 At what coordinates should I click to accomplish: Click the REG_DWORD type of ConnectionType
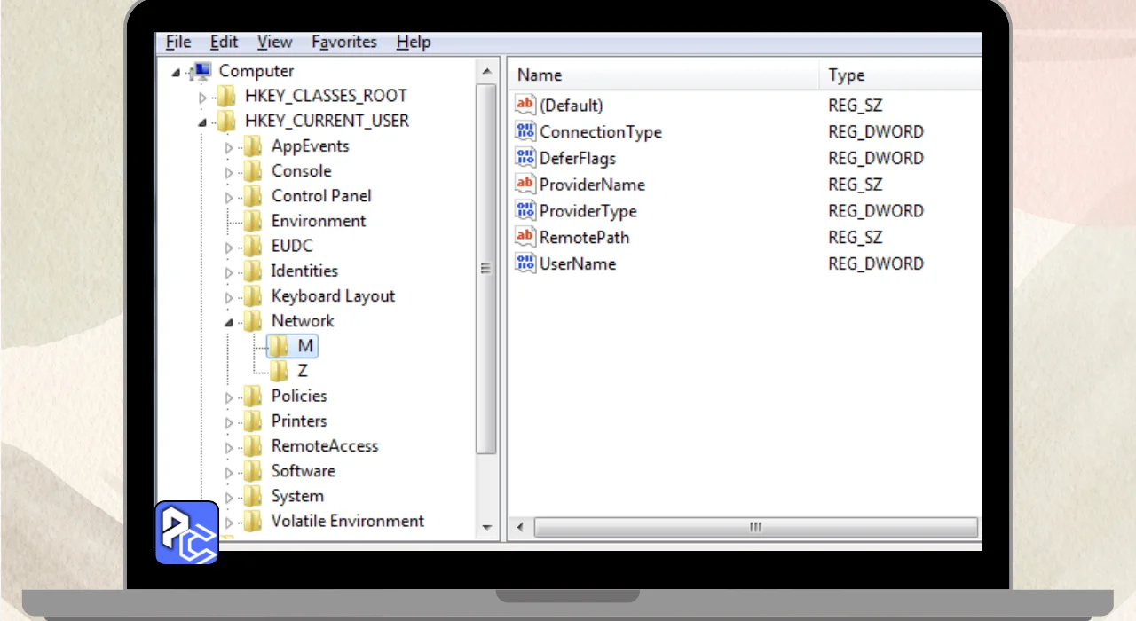click(x=876, y=131)
